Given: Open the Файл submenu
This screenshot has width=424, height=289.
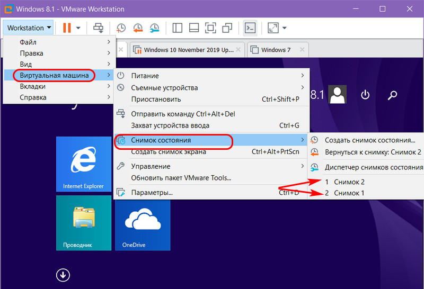Looking at the screenshot, I should [59, 42].
